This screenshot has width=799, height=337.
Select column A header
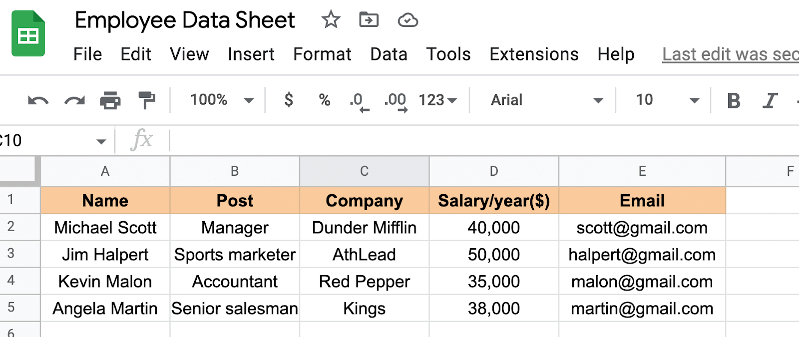pyautogui.click(x=105, y=171)
